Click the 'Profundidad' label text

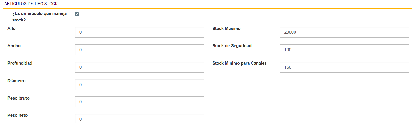pos(20,63)
